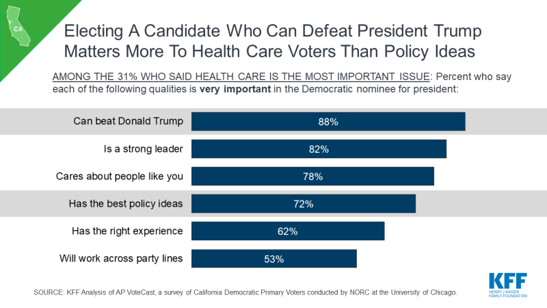Viewport: 547px width, 308px height.
Task: Select the 'Cares about people like you' label
Action: coord(119,177)
